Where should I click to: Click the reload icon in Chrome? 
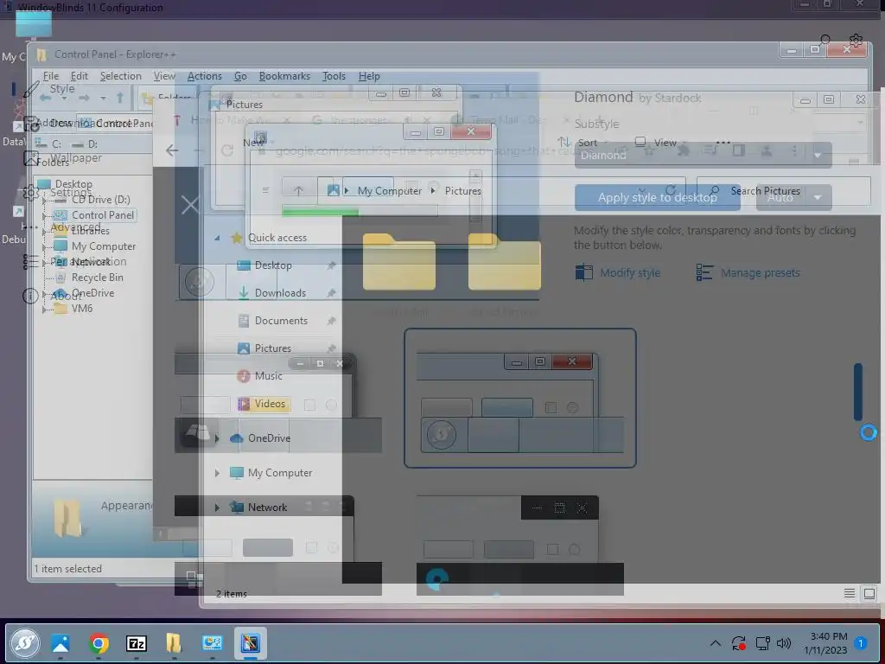pyautogui.click(x=227, y=150)
